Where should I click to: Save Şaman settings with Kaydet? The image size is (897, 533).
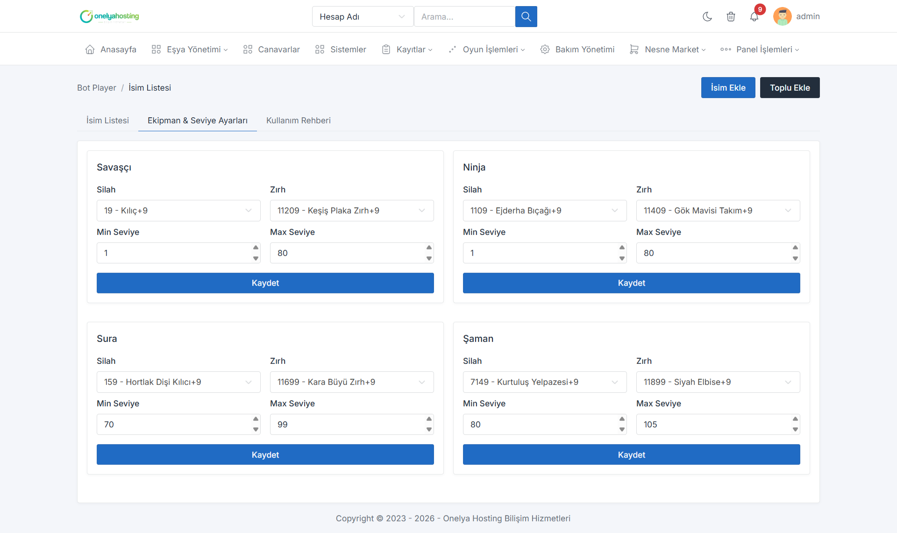pos(632,455)
